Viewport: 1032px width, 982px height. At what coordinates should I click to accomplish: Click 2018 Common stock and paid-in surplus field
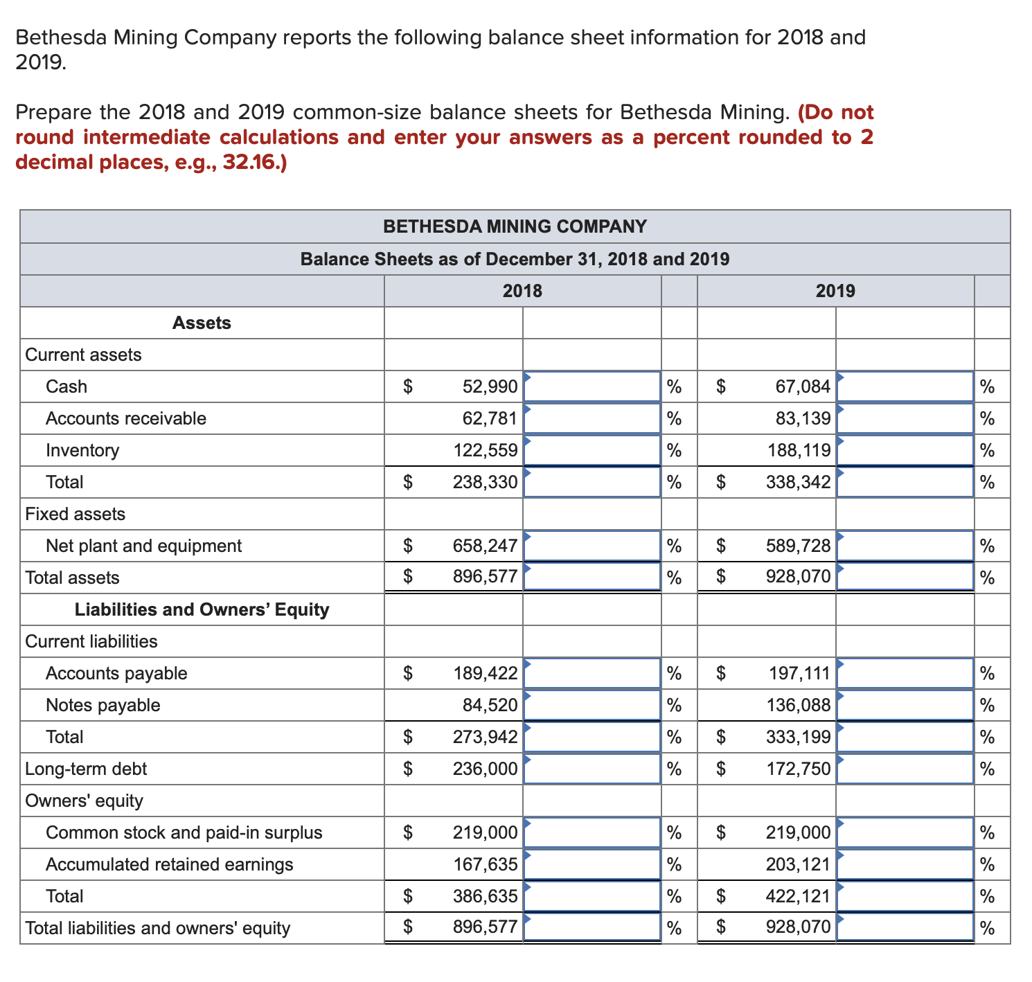coord(592,832)
